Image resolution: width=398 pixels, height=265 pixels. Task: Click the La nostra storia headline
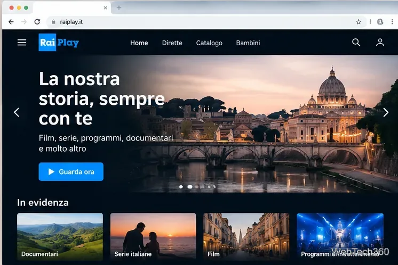pos(102,98)
